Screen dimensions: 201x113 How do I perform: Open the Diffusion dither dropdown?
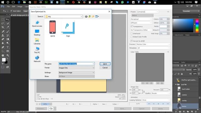point(141,23)
